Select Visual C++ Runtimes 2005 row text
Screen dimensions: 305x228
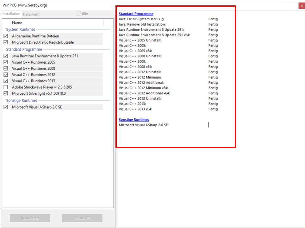click(34, 62)
